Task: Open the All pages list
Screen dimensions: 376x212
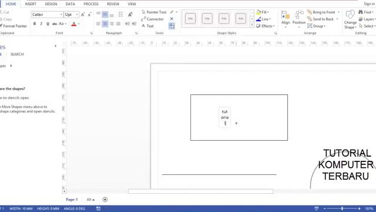Action: pos(90,200)
